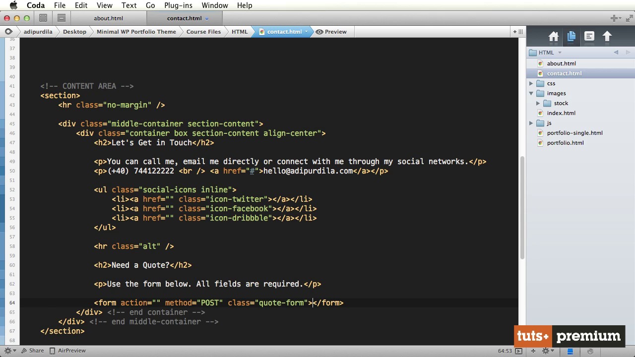Click the remote globe icon in footer
This screenshot has height=357, width=635.
[x=590, y=352]
